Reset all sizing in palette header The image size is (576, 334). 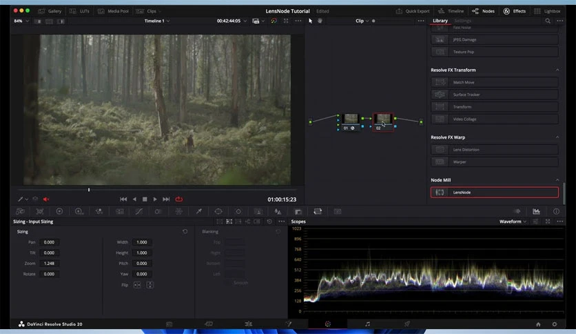pyautogui.click(x=269, y=222)
